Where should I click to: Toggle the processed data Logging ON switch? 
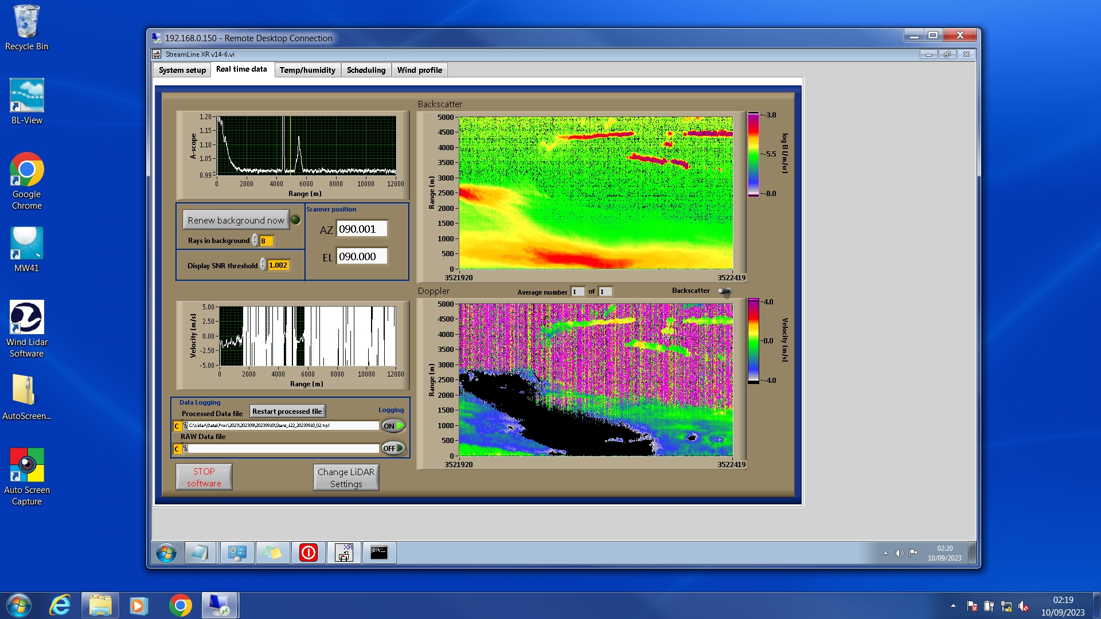[x=393, y=426]
